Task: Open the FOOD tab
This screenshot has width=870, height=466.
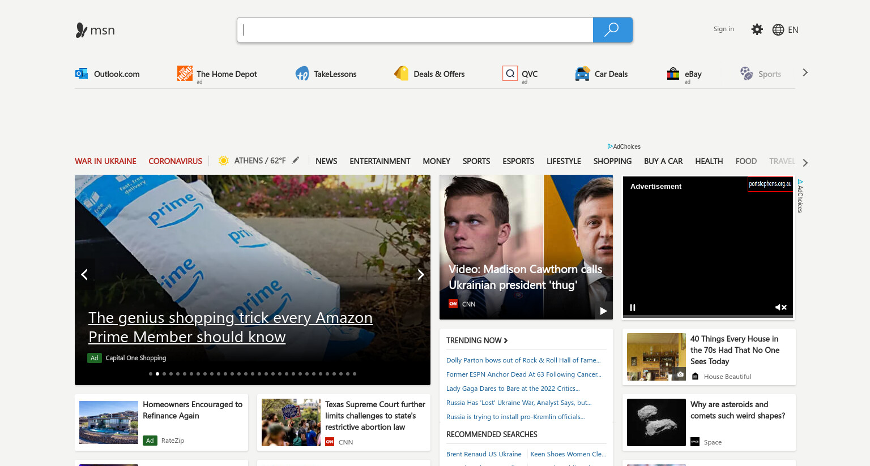Action: (746, 161)
